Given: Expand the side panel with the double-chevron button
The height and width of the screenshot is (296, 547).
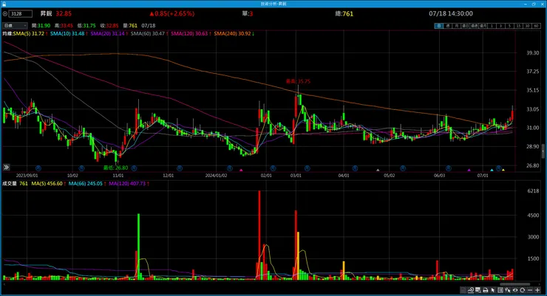Looking at the screenshot, I should click(x=6, y=167).
